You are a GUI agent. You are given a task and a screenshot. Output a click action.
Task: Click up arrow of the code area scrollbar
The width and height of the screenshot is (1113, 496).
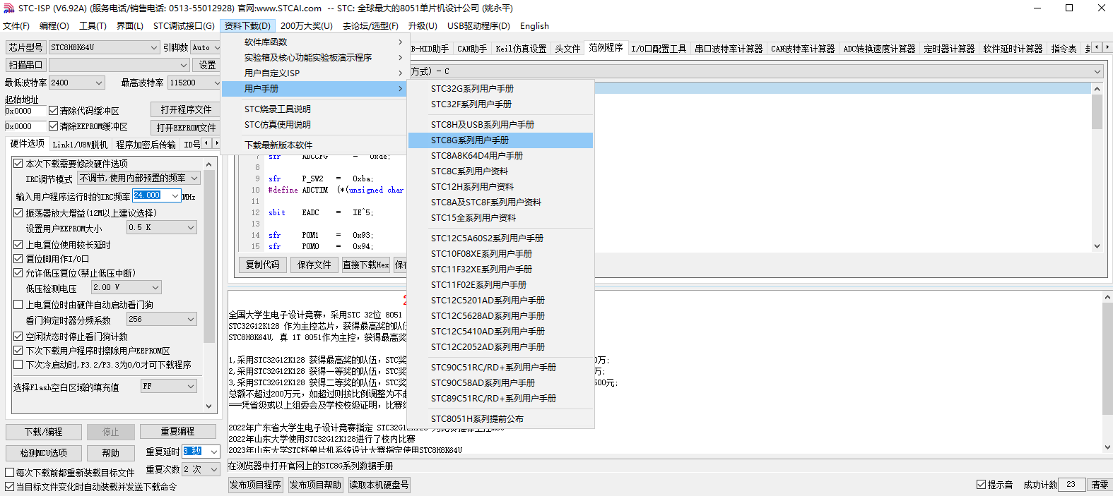[x=1097, y=89]
